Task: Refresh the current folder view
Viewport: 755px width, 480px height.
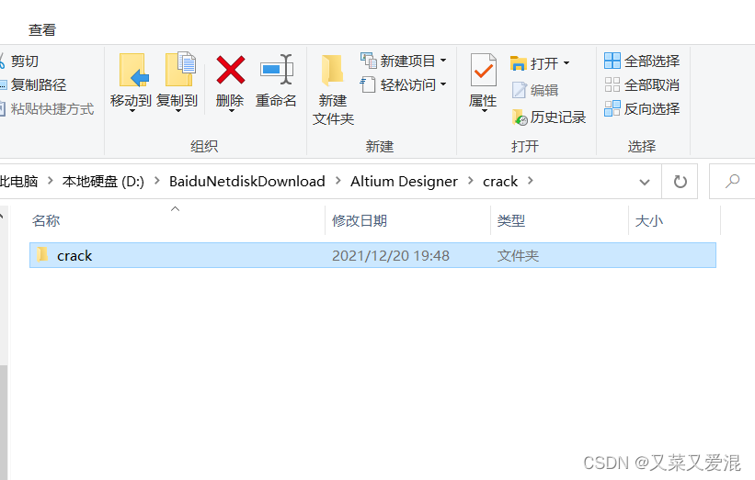Action: [680, 182]
